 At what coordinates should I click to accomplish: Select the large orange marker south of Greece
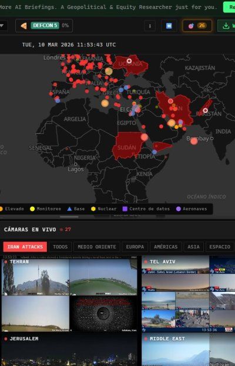[x=105, y=103]
